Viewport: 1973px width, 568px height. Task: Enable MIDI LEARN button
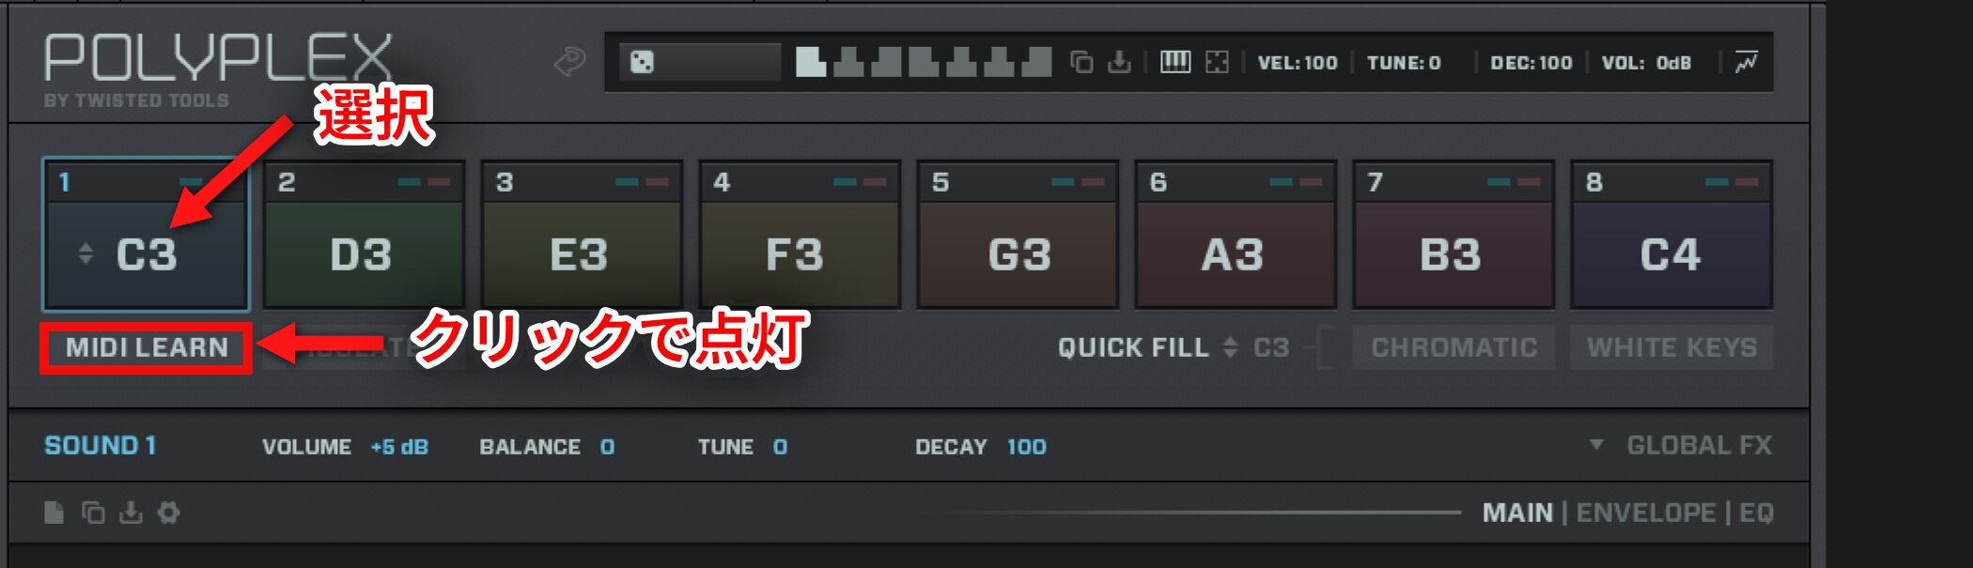point(147,347)
